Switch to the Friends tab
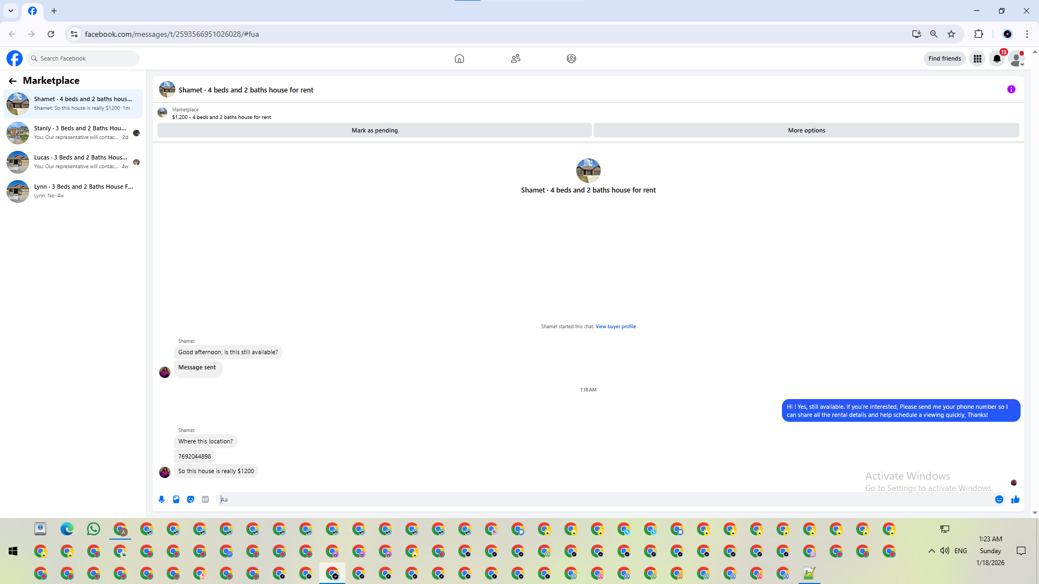The height and width of the screenshot is (584, 1039). pos(515,58)
